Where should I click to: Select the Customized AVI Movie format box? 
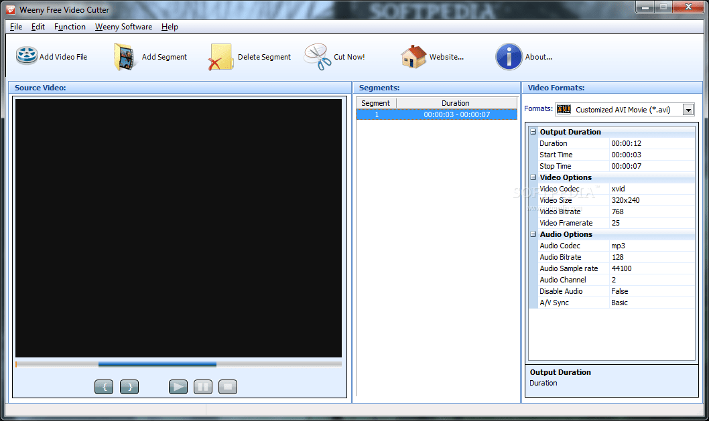(x=625, y=109)
